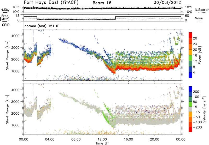
Task: Click the 'Fort Hays East (fitACF)' title
Action: (51, 3)
